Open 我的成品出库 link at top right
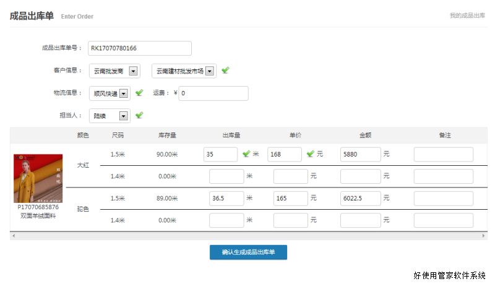The width and height of the screenshot is (495, 284). click(467, 15)
